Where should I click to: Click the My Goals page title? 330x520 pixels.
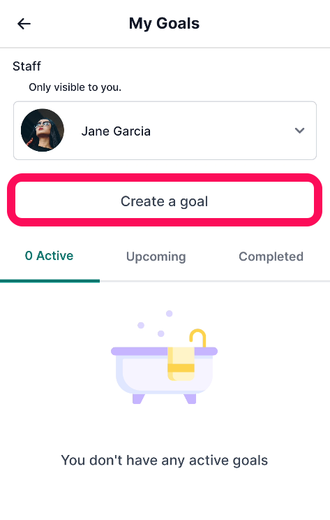point(164,24)
